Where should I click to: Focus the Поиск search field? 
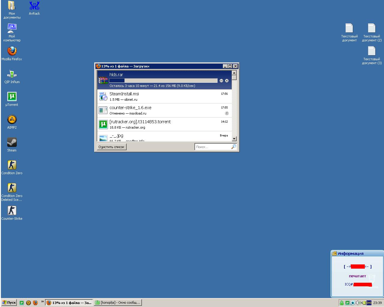(x=212, y=147)
